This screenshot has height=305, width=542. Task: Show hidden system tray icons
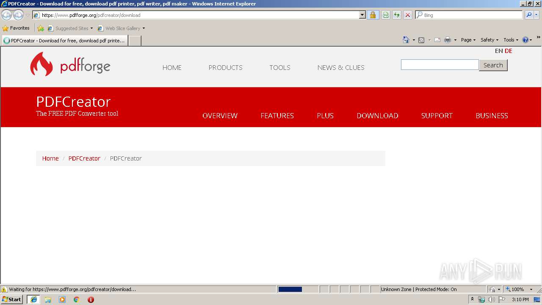click(473, 299)
